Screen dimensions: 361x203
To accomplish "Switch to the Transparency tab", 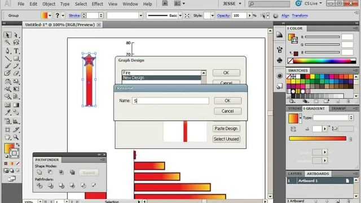I will pos(338,108).
